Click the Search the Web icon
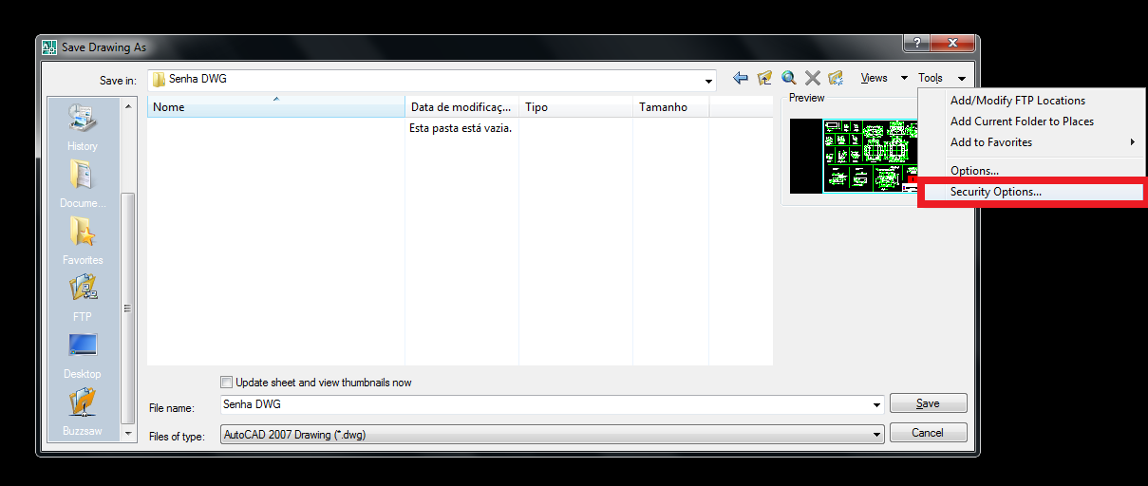Image resolution: width=1148 pixels, height=486 pixels. [788, 79]
